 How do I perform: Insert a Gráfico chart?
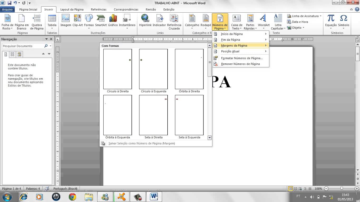click(x=113, y=21)
